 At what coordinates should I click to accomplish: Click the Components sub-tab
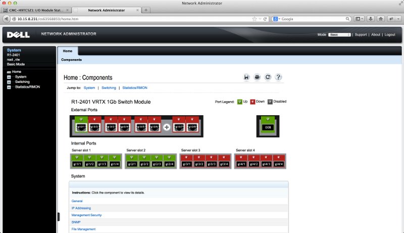click(x=71, y=60)
